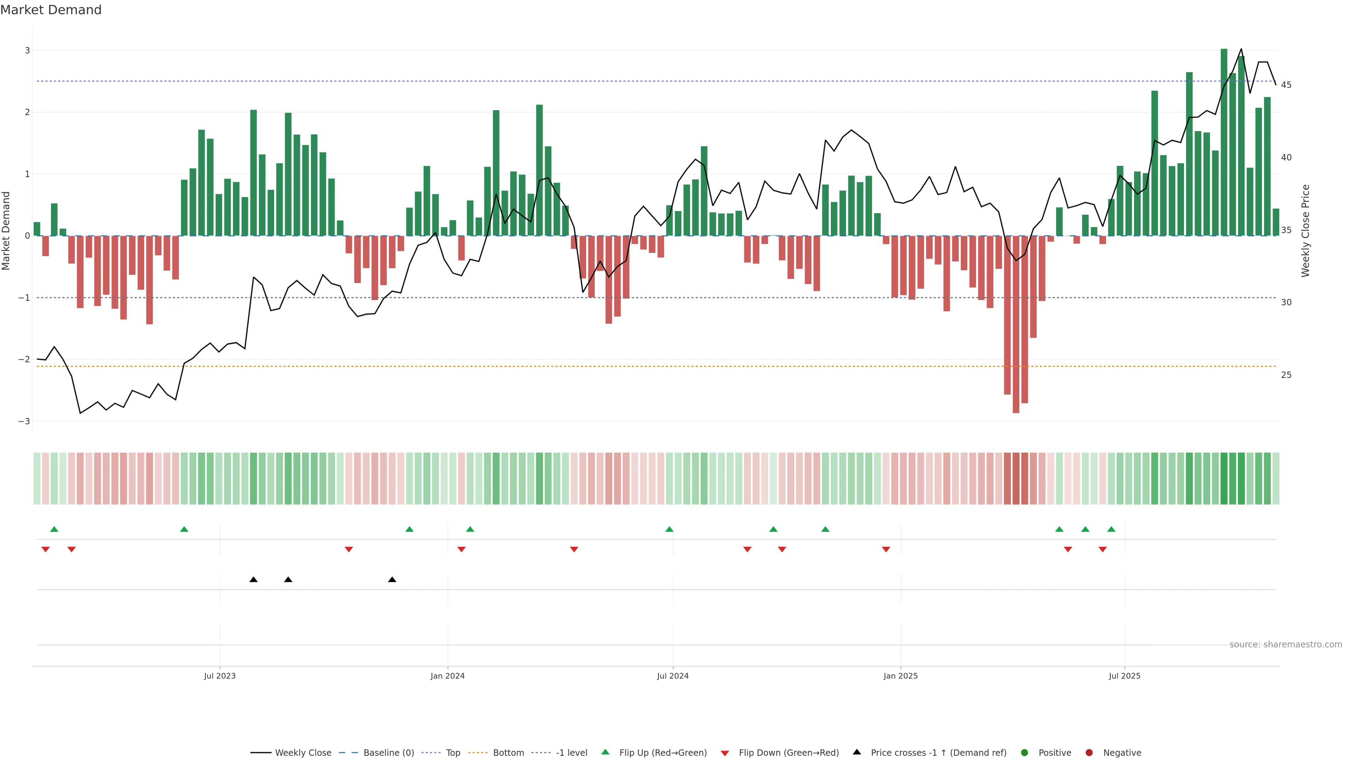
Task: Click the Market Demand chart title
Action: click(51, 10)
